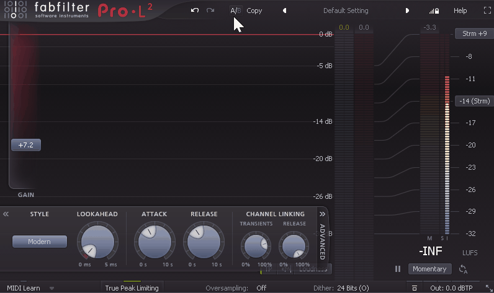Open the MIDI Learn dropdown arrow
The image size is (494, 293).
click(52, 288)
